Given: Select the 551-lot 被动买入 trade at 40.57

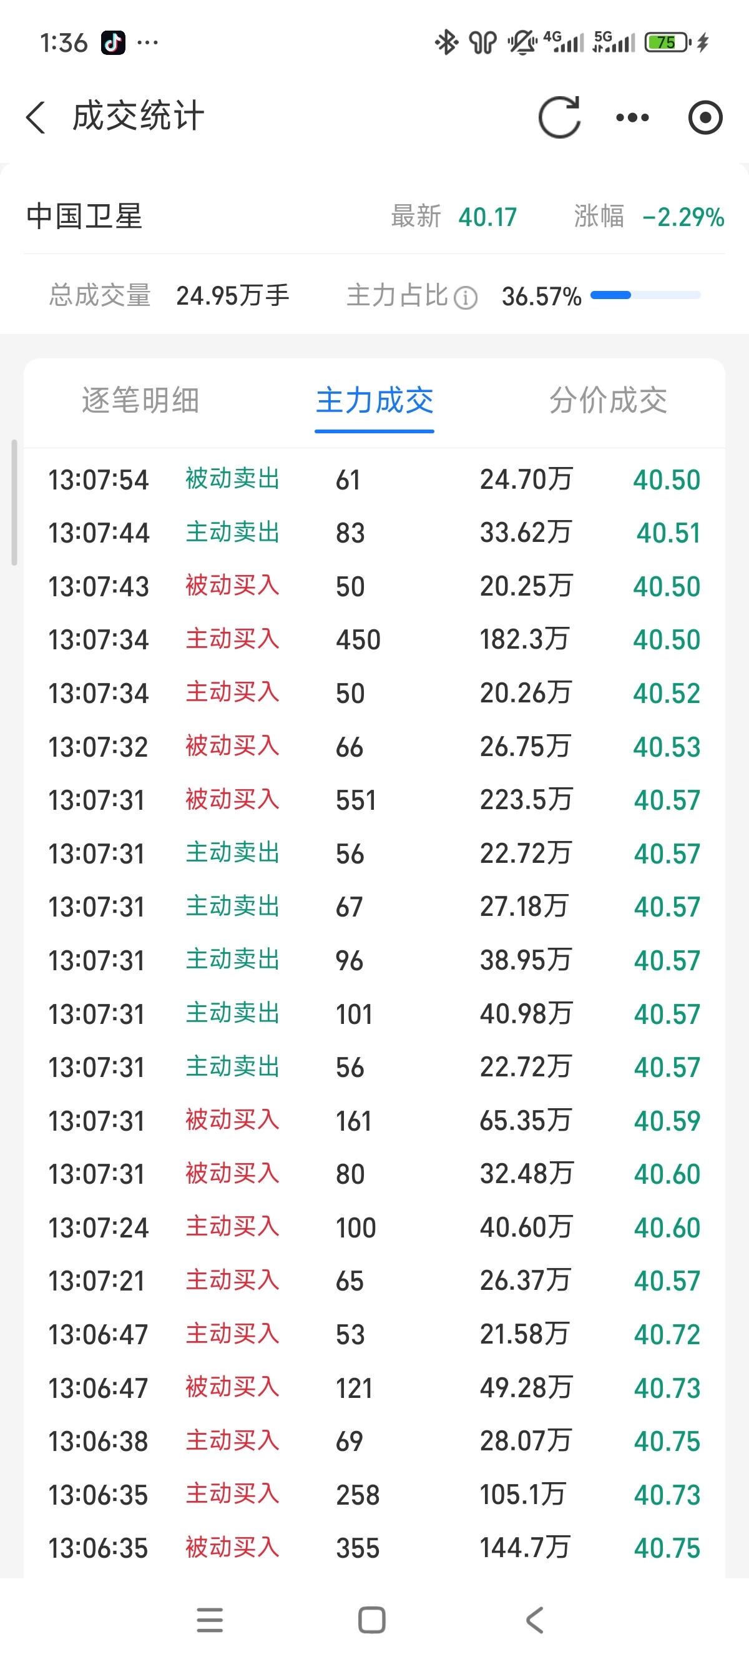Looking at the screenshot, I should pos(374,800).
